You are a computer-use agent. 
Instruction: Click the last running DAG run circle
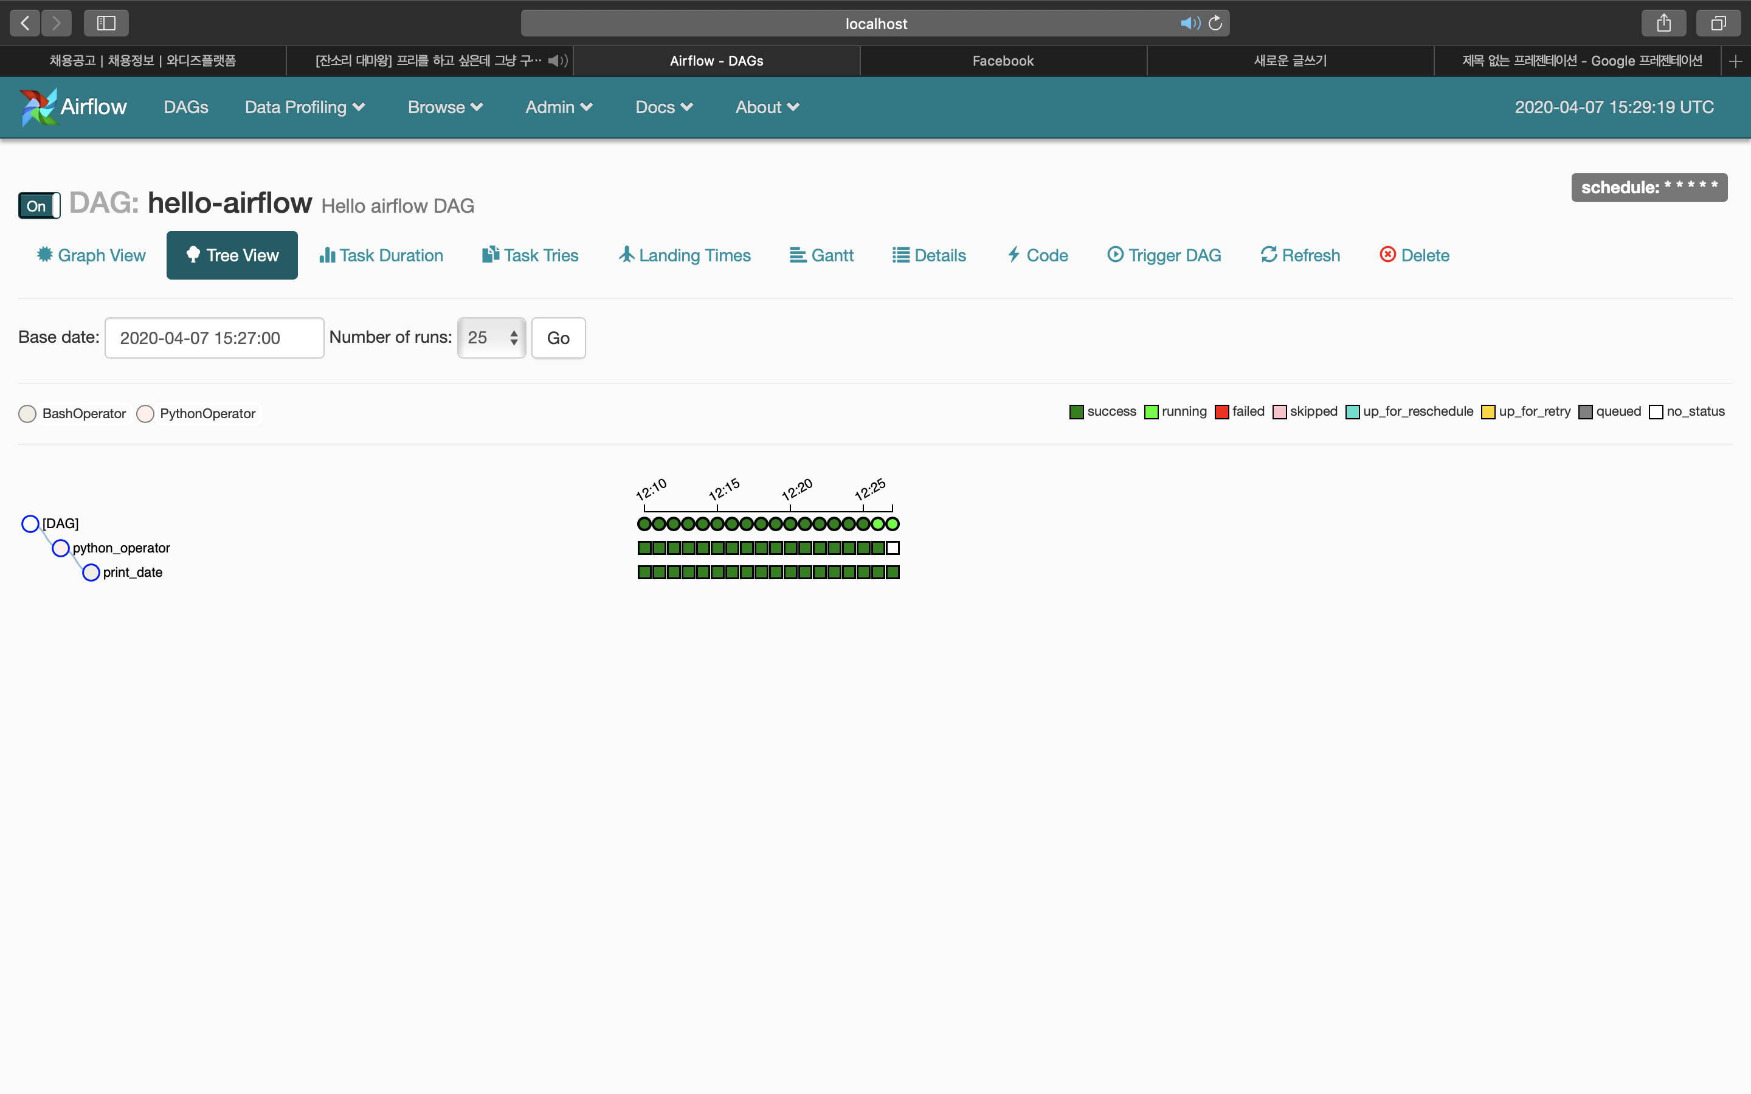click(893, 524)
